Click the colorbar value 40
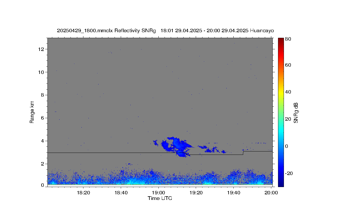 tap(288, 92)
